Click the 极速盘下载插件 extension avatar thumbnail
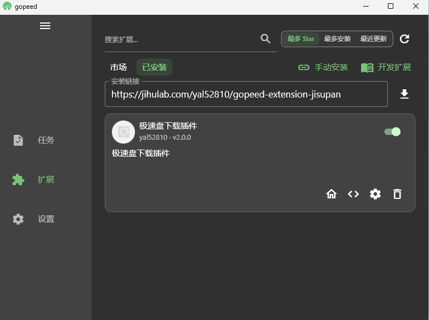The height and width of the screenshot is (320, 429). tap(123, 132)
